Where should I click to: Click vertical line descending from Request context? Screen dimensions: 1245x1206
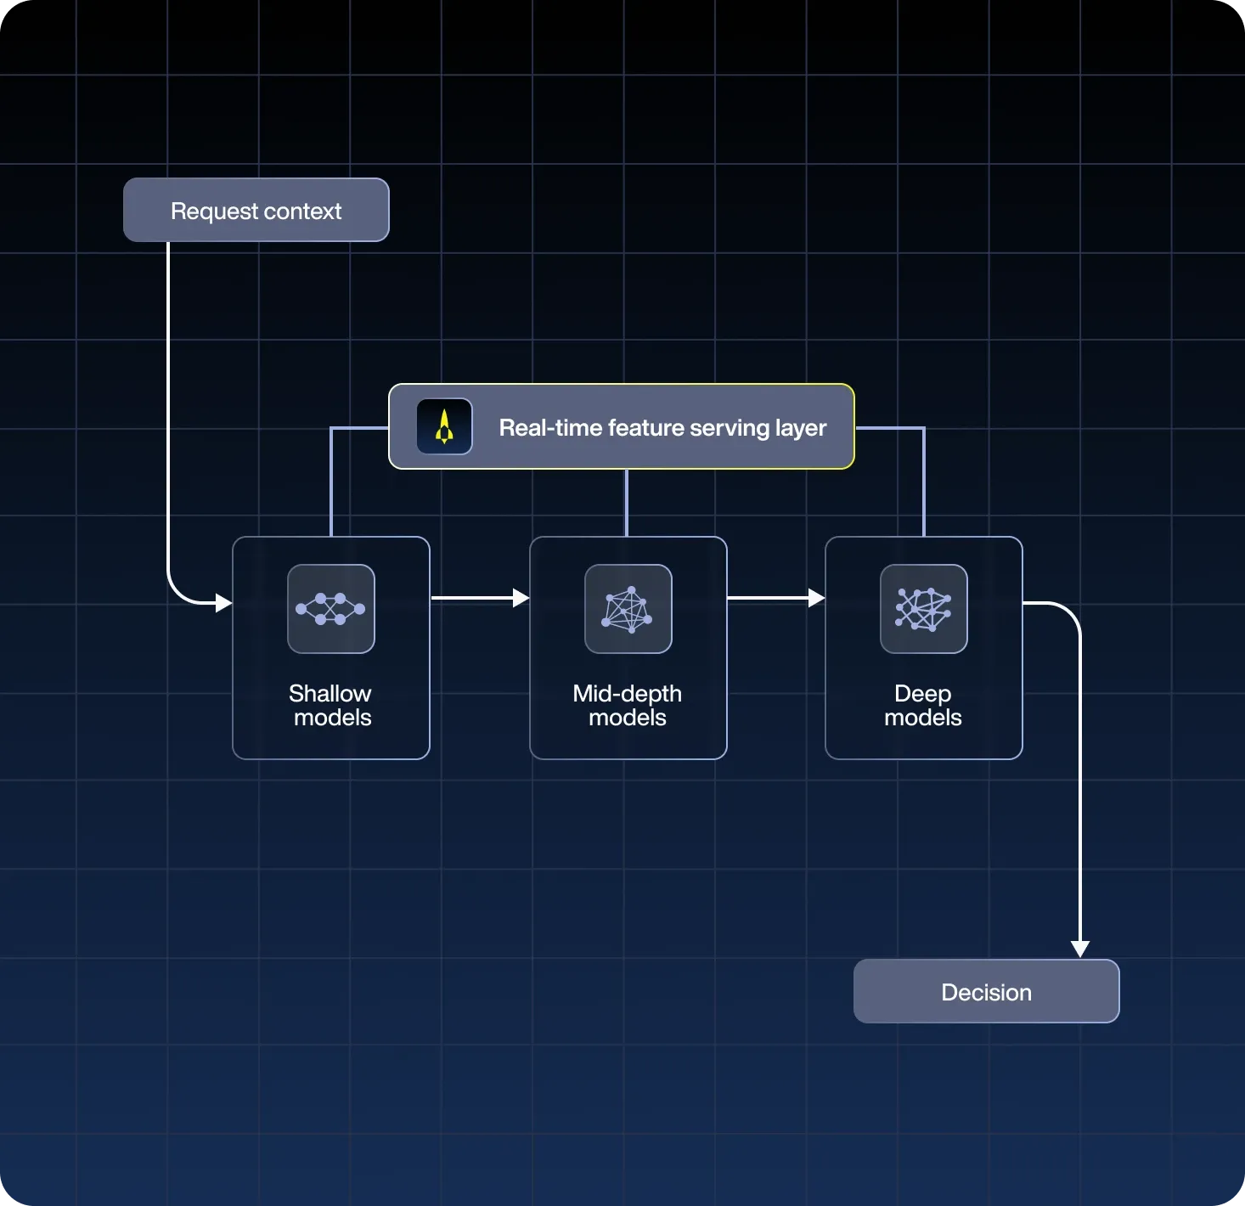[168, 408]
